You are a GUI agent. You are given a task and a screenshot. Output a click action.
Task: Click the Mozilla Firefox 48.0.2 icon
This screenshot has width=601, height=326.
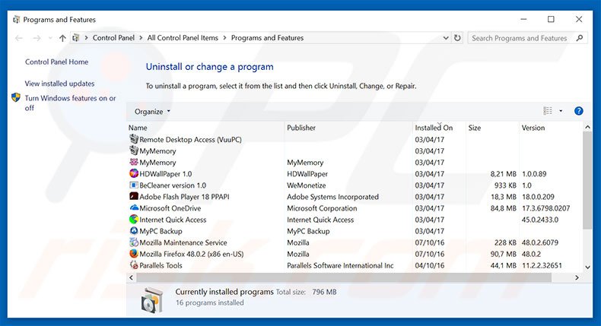click(134, 254)
